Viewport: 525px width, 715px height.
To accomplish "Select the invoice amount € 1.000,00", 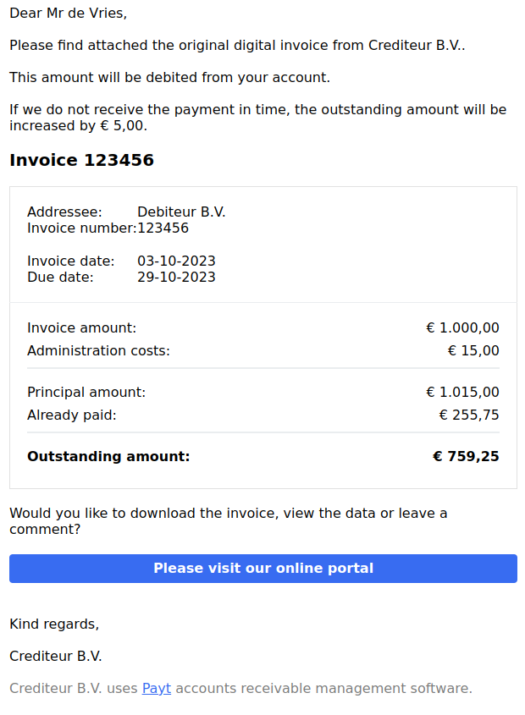I will tap(462, 327).
